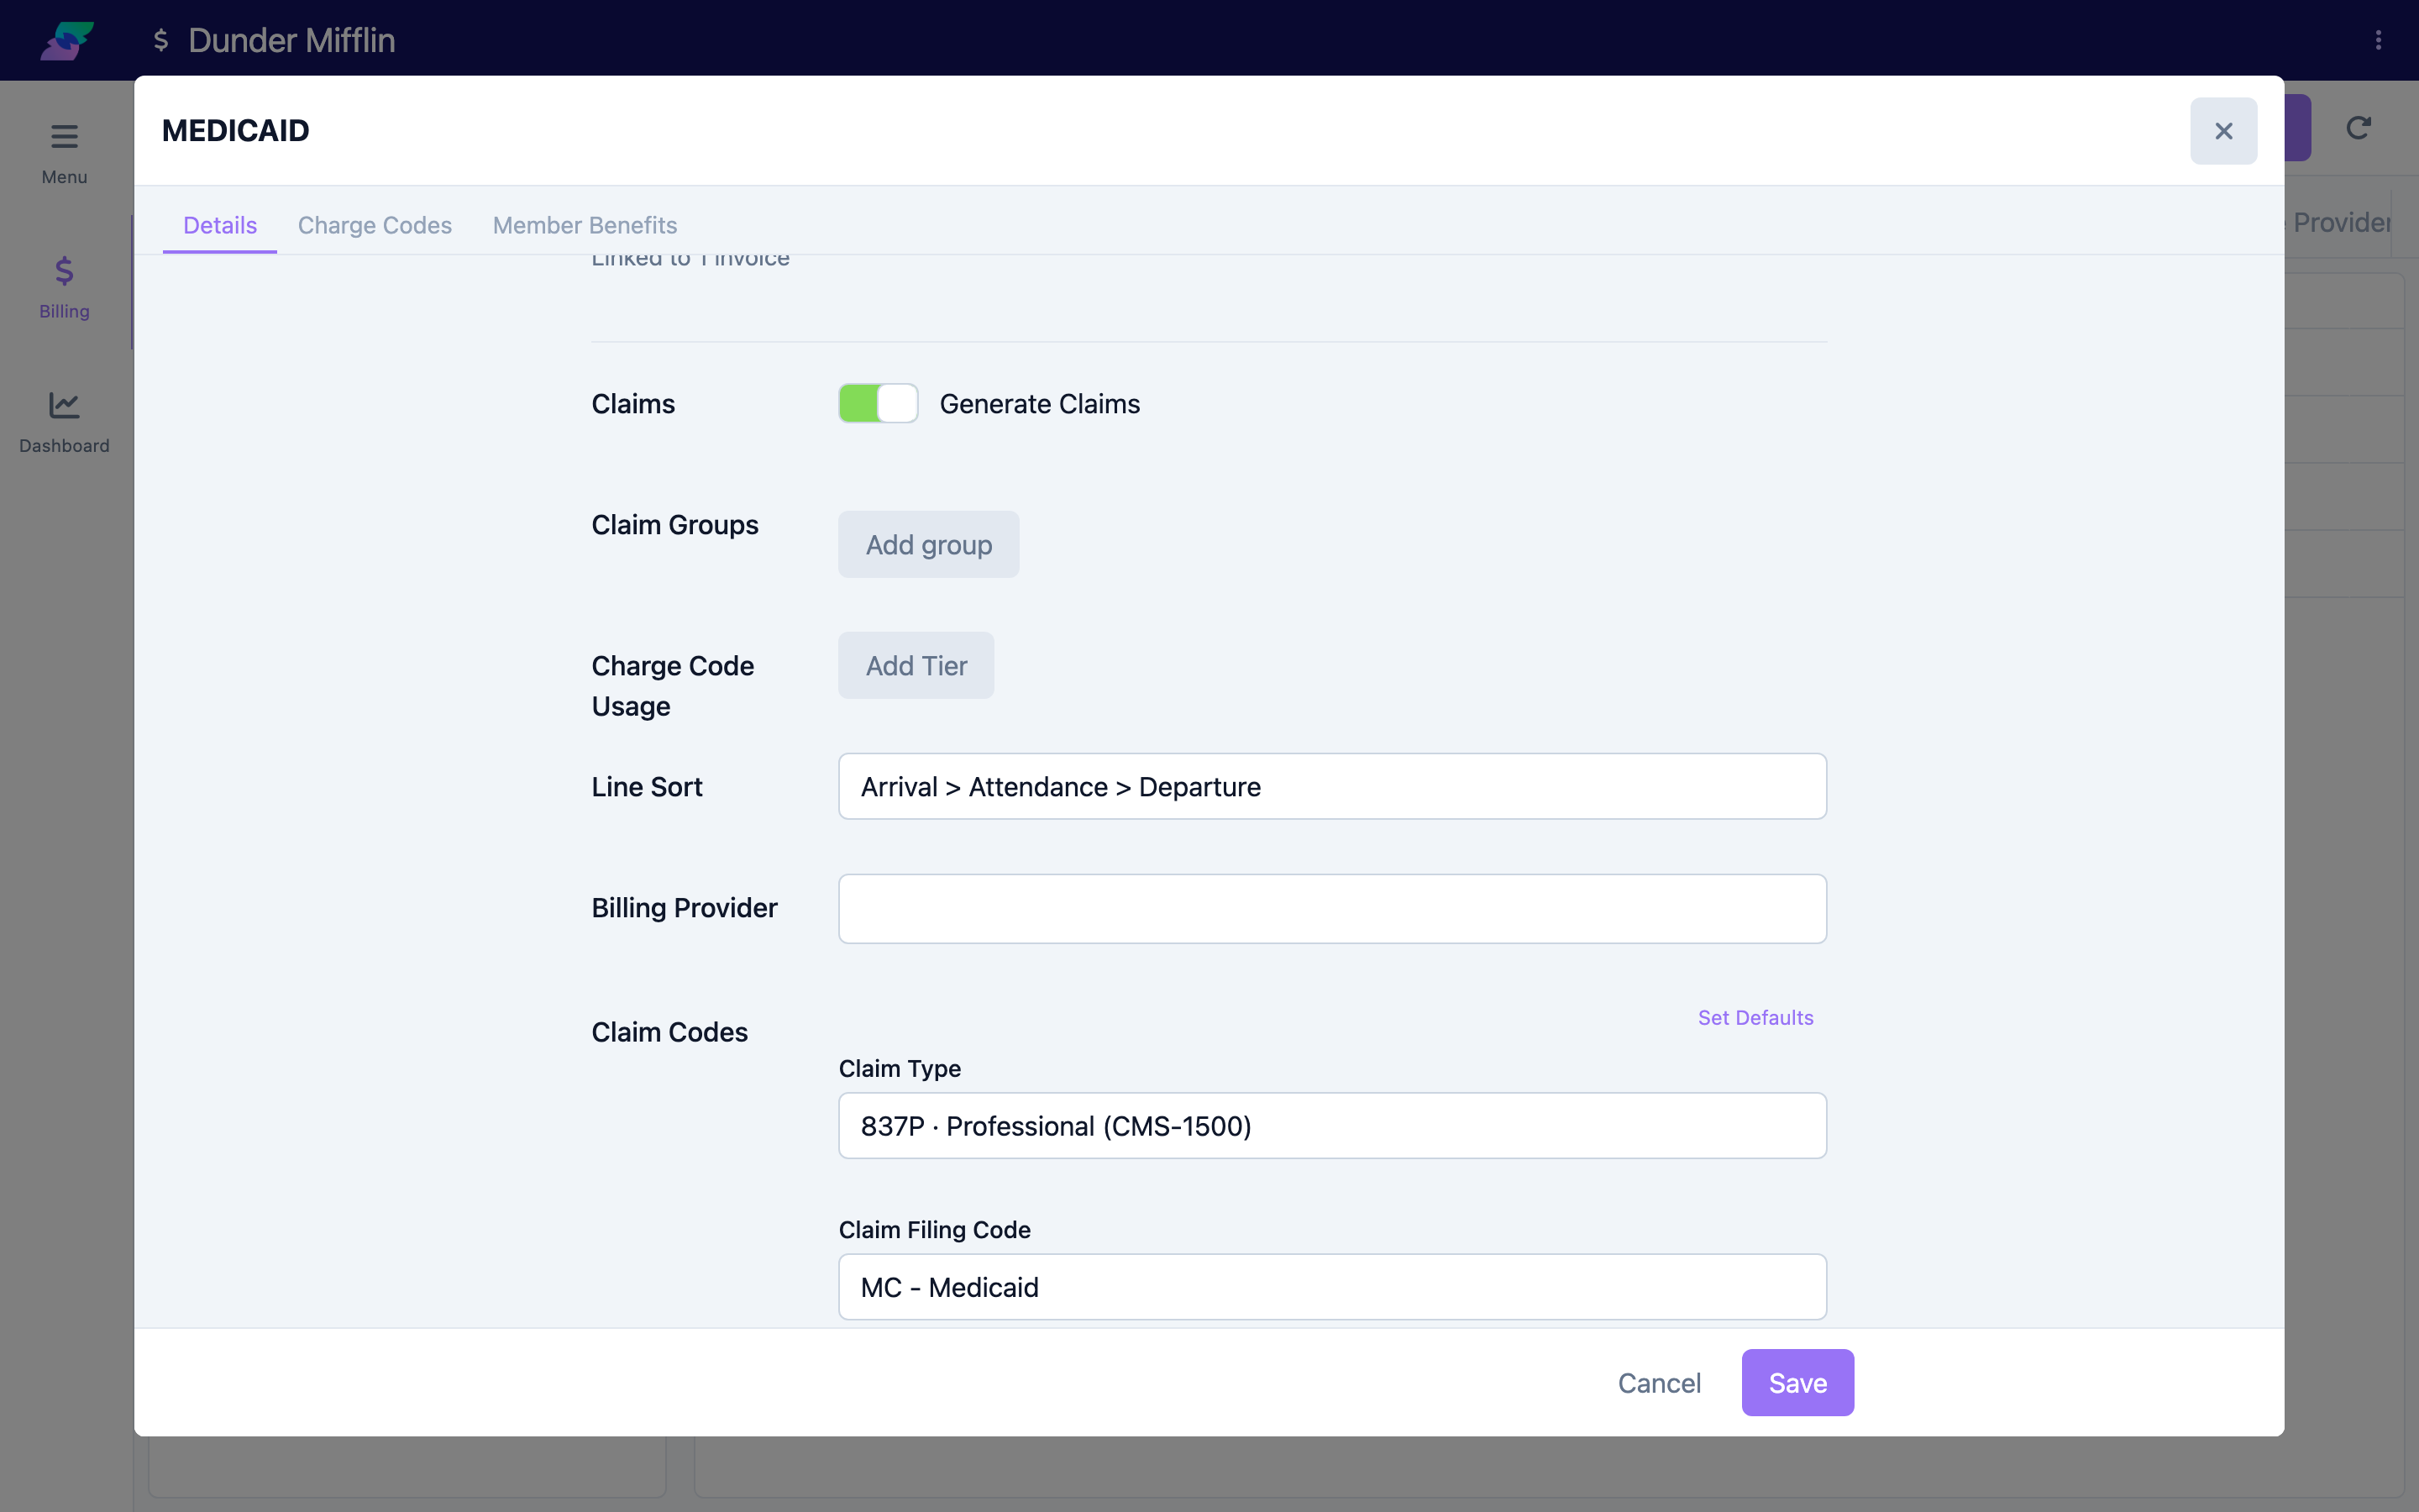Open the hamburger Menu icon
2419x1512 pixels.
[x=64, y=137]
